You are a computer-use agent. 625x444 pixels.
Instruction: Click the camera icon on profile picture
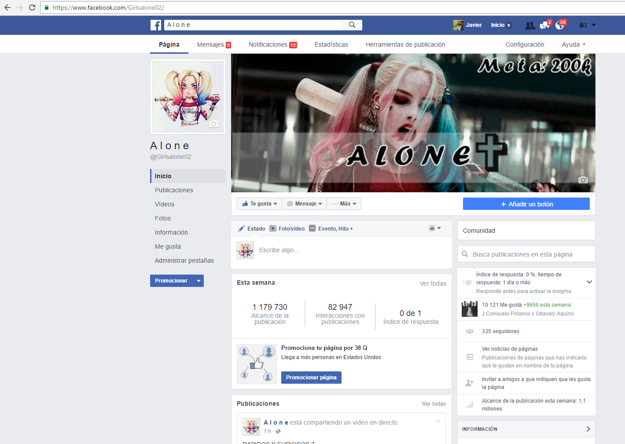point(214,124)
